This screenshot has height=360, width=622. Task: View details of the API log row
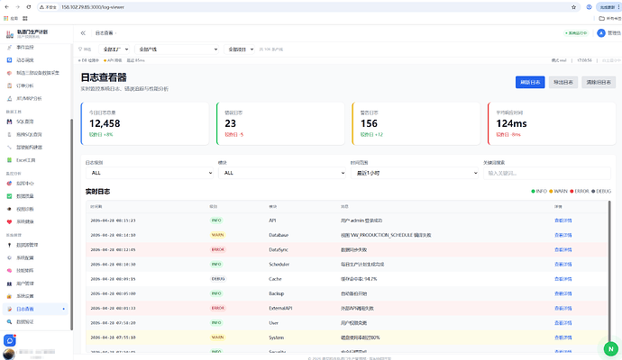(x=563, y=220)
